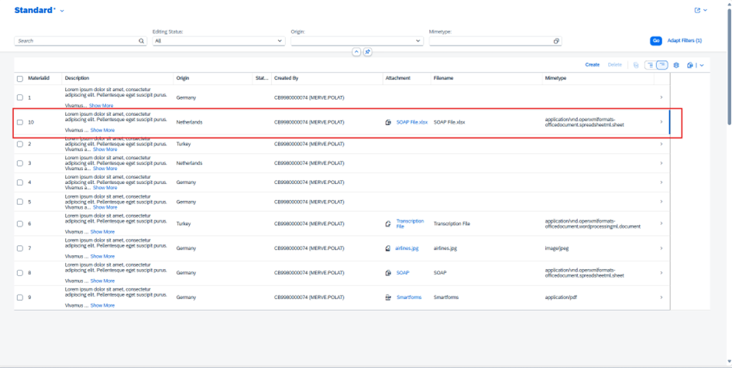Collapse the filter header with the arrow
The height and width of the screenshot is (368, 732).
pos(356,53)
